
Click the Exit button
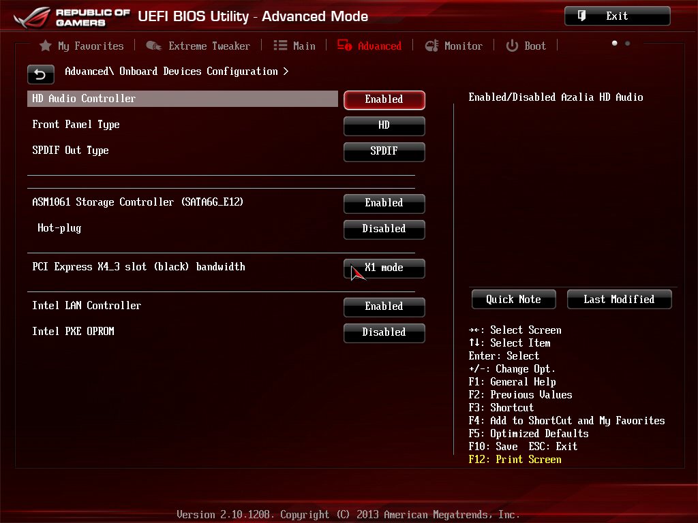(x=617, y=16)
